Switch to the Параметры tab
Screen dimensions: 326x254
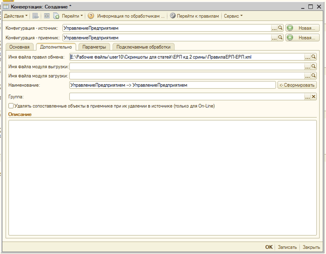point(94,47)
